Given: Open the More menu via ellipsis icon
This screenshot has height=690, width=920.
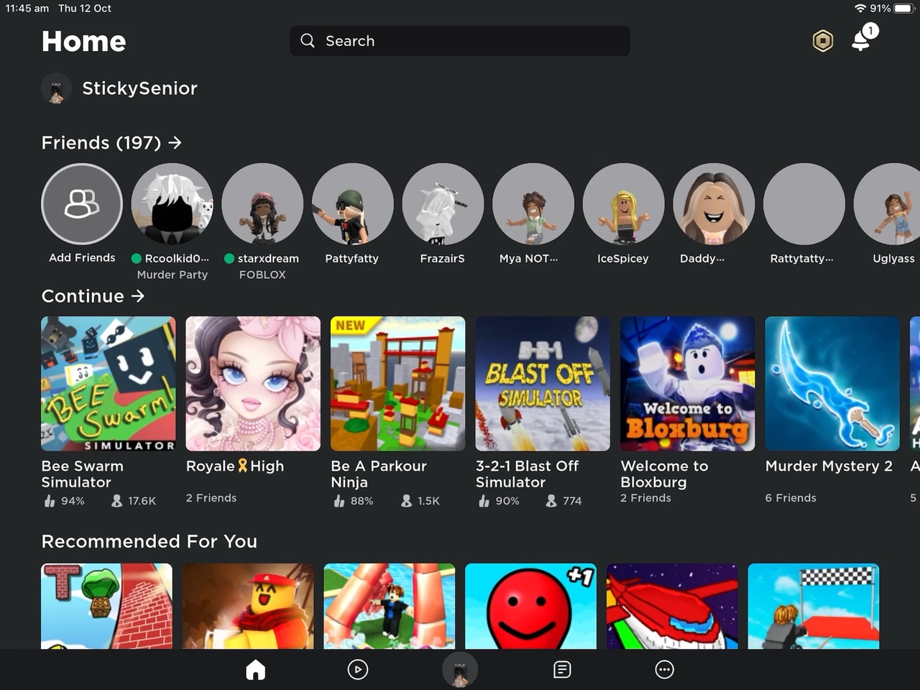Looking at the screenshot, I should coord(664,669).
